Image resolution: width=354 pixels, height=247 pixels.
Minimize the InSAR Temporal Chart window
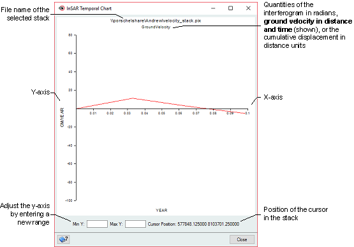[x=213, y=8]
